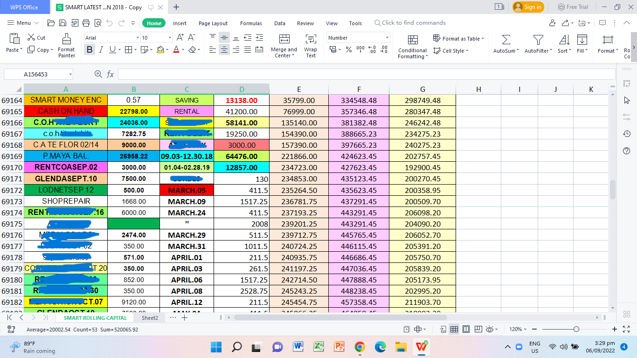Click the Insert Function fx icon
637x358 pixels.
(x=111, y=74)
